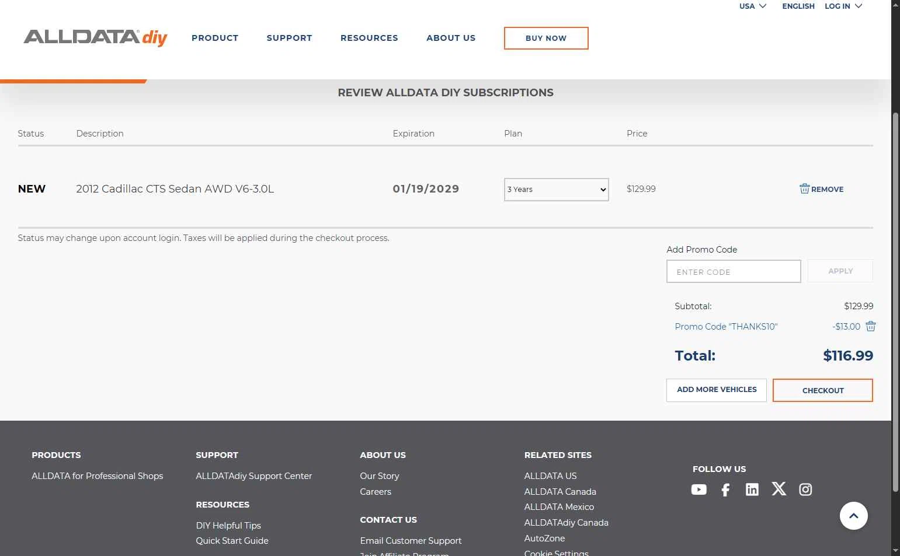
Task: Click the expiration date 01/19/2029
Action: pyautogui.click(x=426, y=189)
